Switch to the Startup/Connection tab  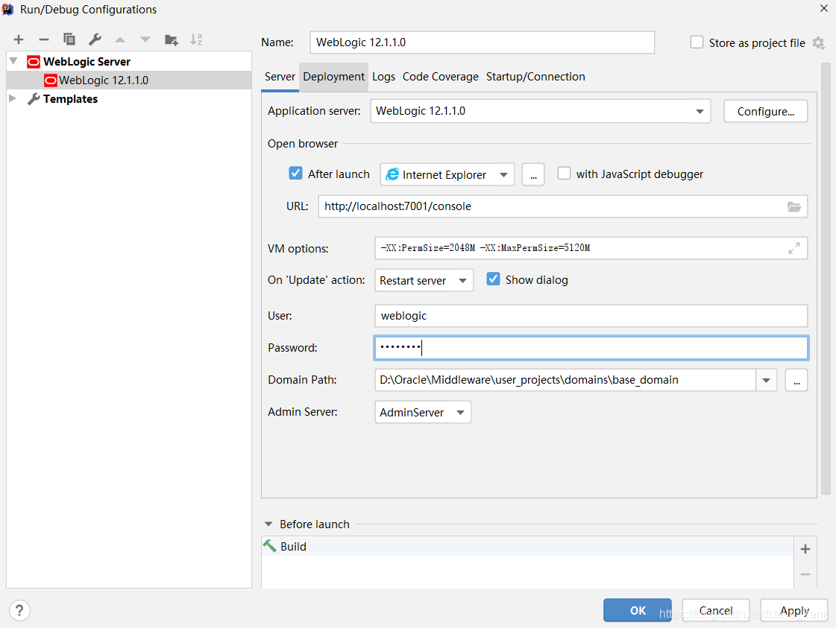point(535,77)
